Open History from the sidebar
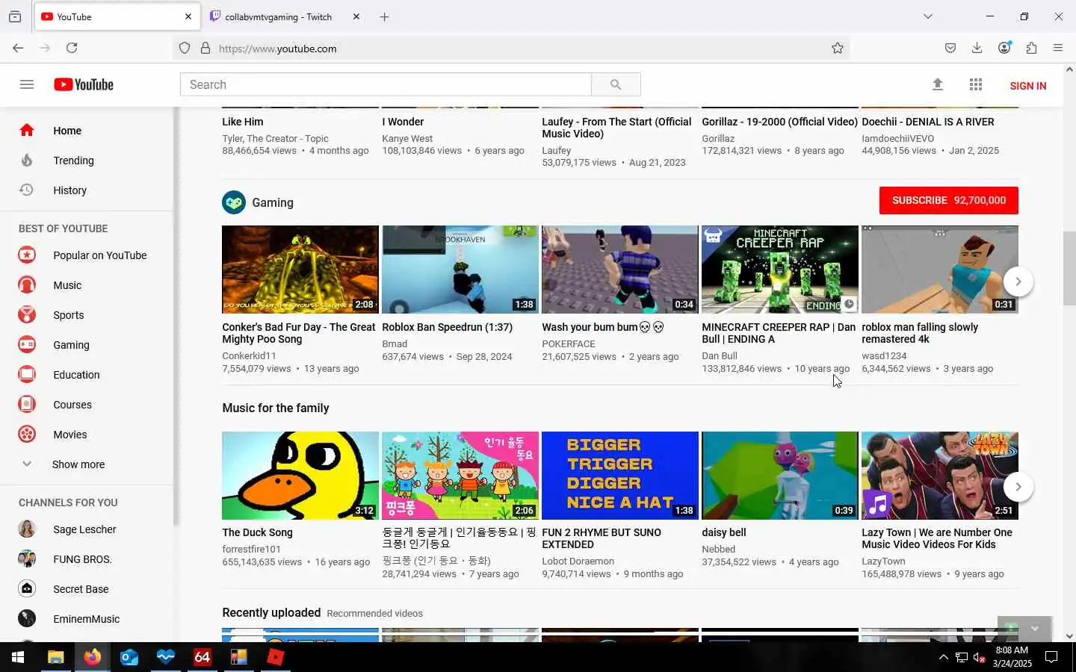The image size is (1076, 672). point(69,190)
